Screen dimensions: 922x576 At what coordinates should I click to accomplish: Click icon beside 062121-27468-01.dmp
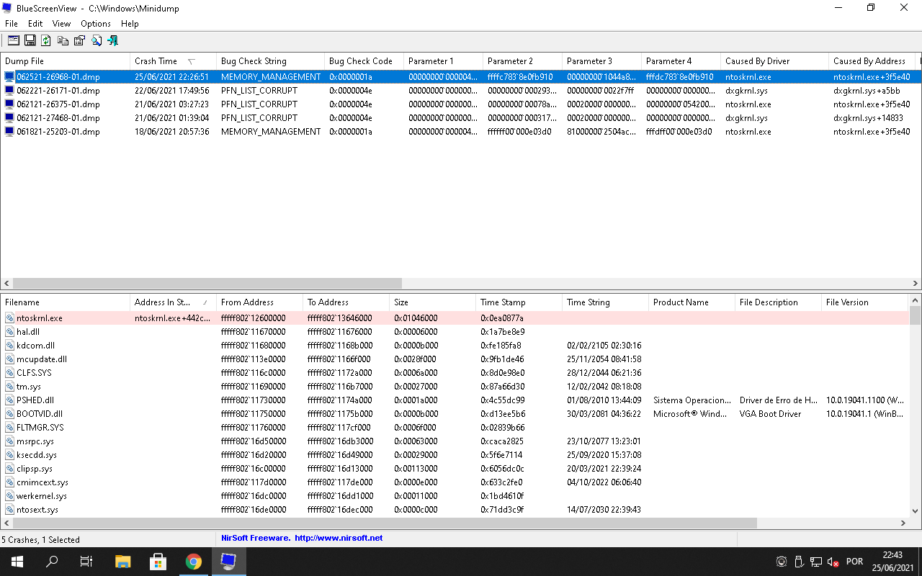coord(9,118)
